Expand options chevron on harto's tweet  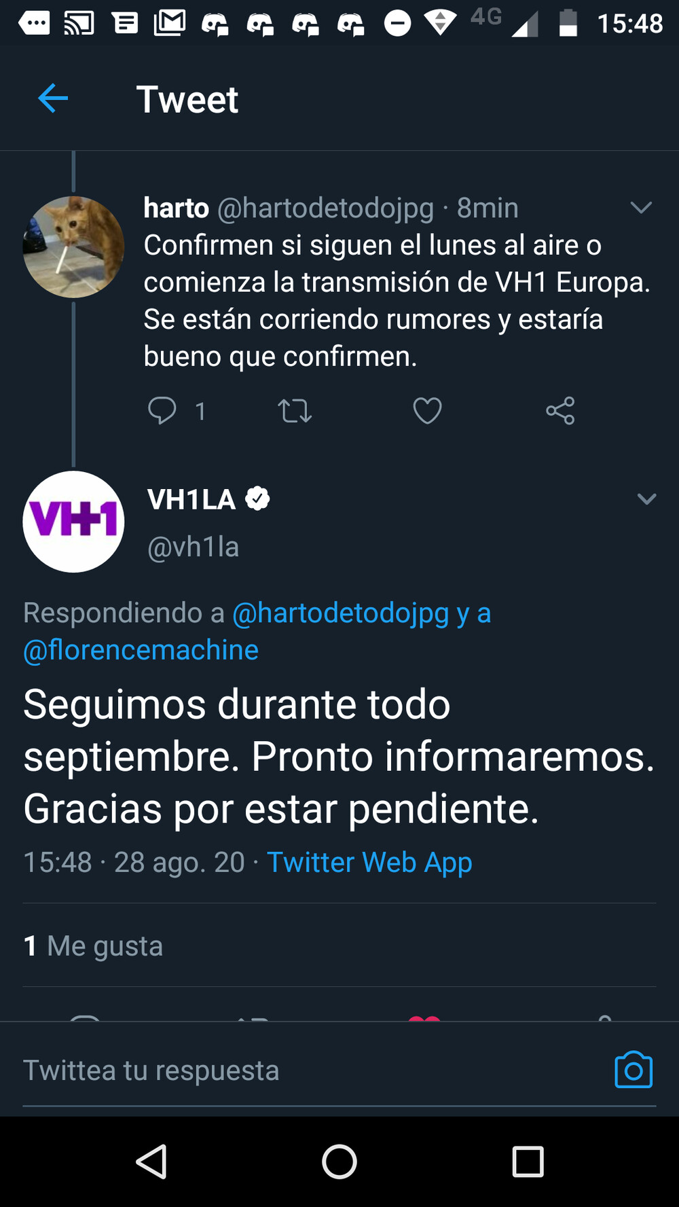641,208
